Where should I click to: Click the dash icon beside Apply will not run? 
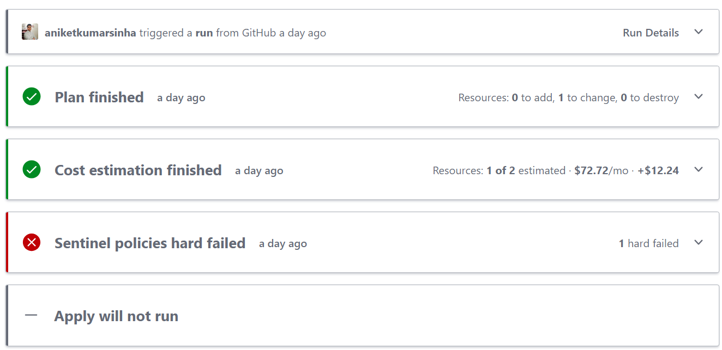pyautogui.click(x=31, y=316)
